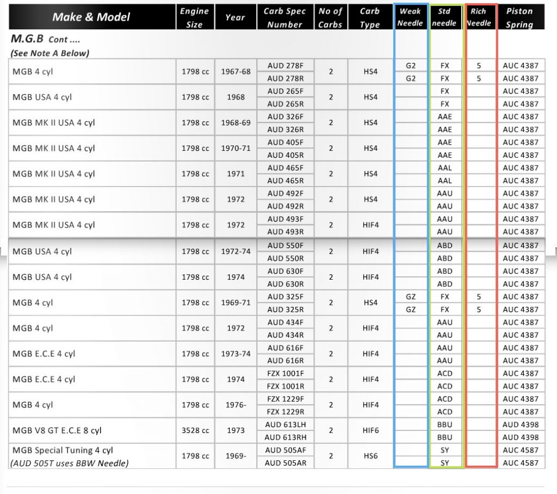Click the No of Carbs column header
557x494 pixels.
coord(330,17)
